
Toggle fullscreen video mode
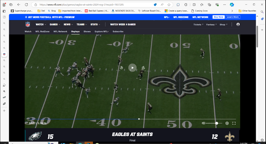click(234, 123)
